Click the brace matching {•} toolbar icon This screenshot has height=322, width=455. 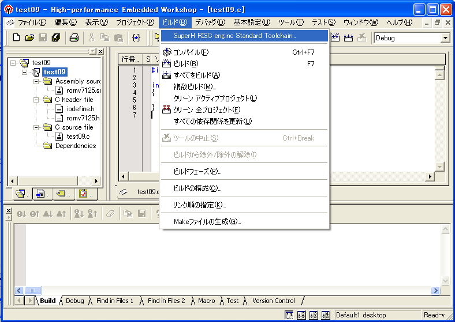pos(136,38)
